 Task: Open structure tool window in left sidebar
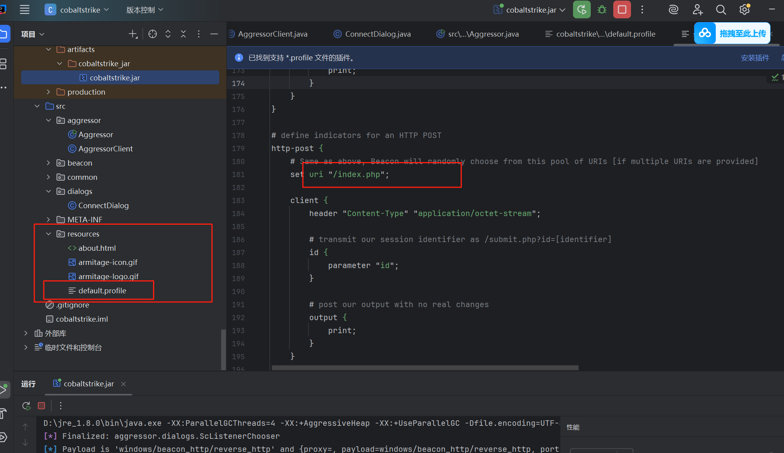[3, 63]
